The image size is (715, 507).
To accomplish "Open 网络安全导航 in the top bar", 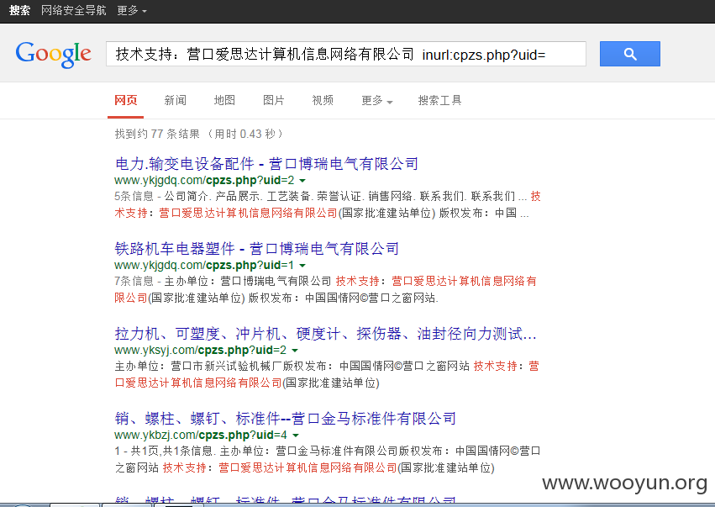I will point(73,10).
